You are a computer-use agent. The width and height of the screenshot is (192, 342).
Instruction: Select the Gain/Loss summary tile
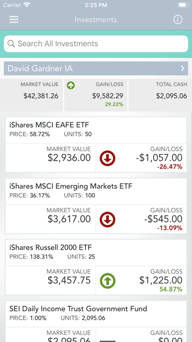96,95
